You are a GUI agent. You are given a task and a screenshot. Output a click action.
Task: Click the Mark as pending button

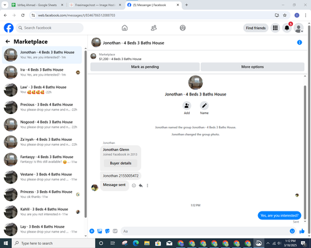click(145, 67)
